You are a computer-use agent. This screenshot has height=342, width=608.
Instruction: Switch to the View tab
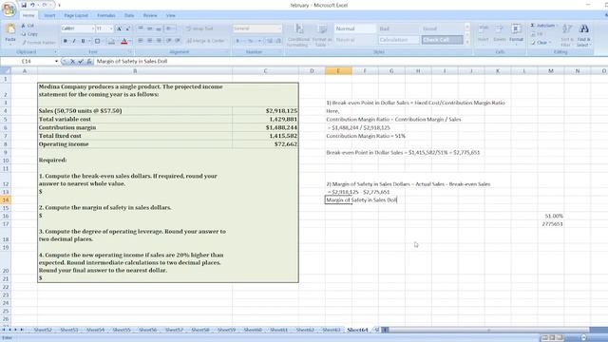click(x=171, y=15)
